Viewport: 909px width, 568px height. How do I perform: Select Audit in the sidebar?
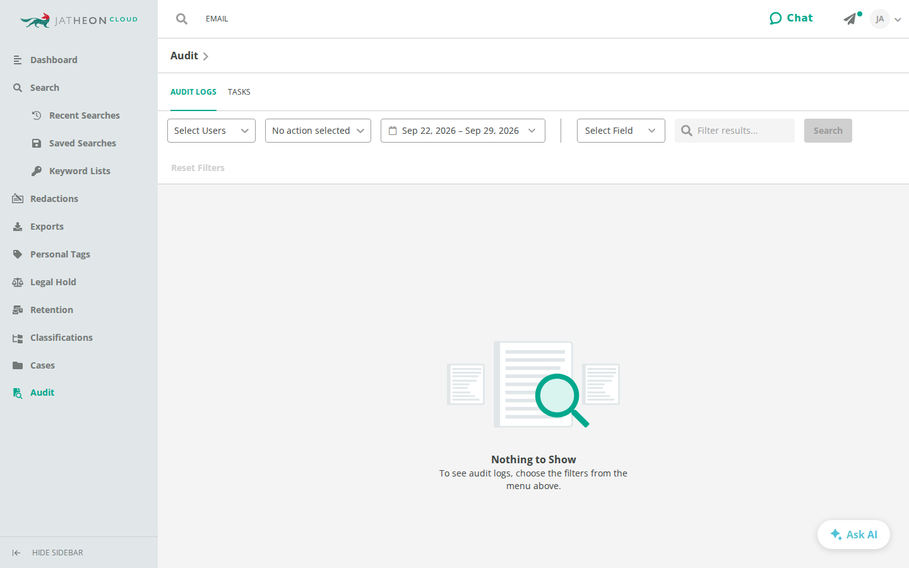42,393
